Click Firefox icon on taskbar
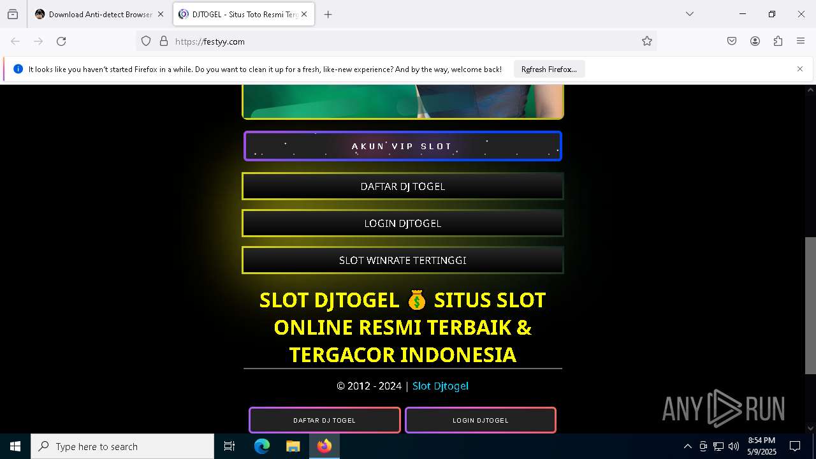The image size is (816, 459). [324, 446]
